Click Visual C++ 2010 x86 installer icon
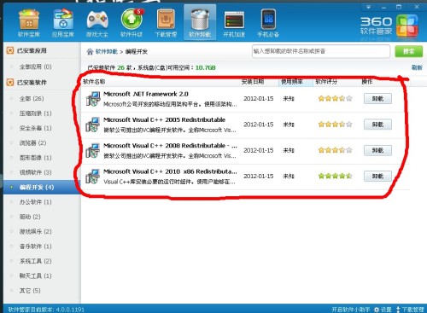Screen dimensions: 427x313 point(93,177)
